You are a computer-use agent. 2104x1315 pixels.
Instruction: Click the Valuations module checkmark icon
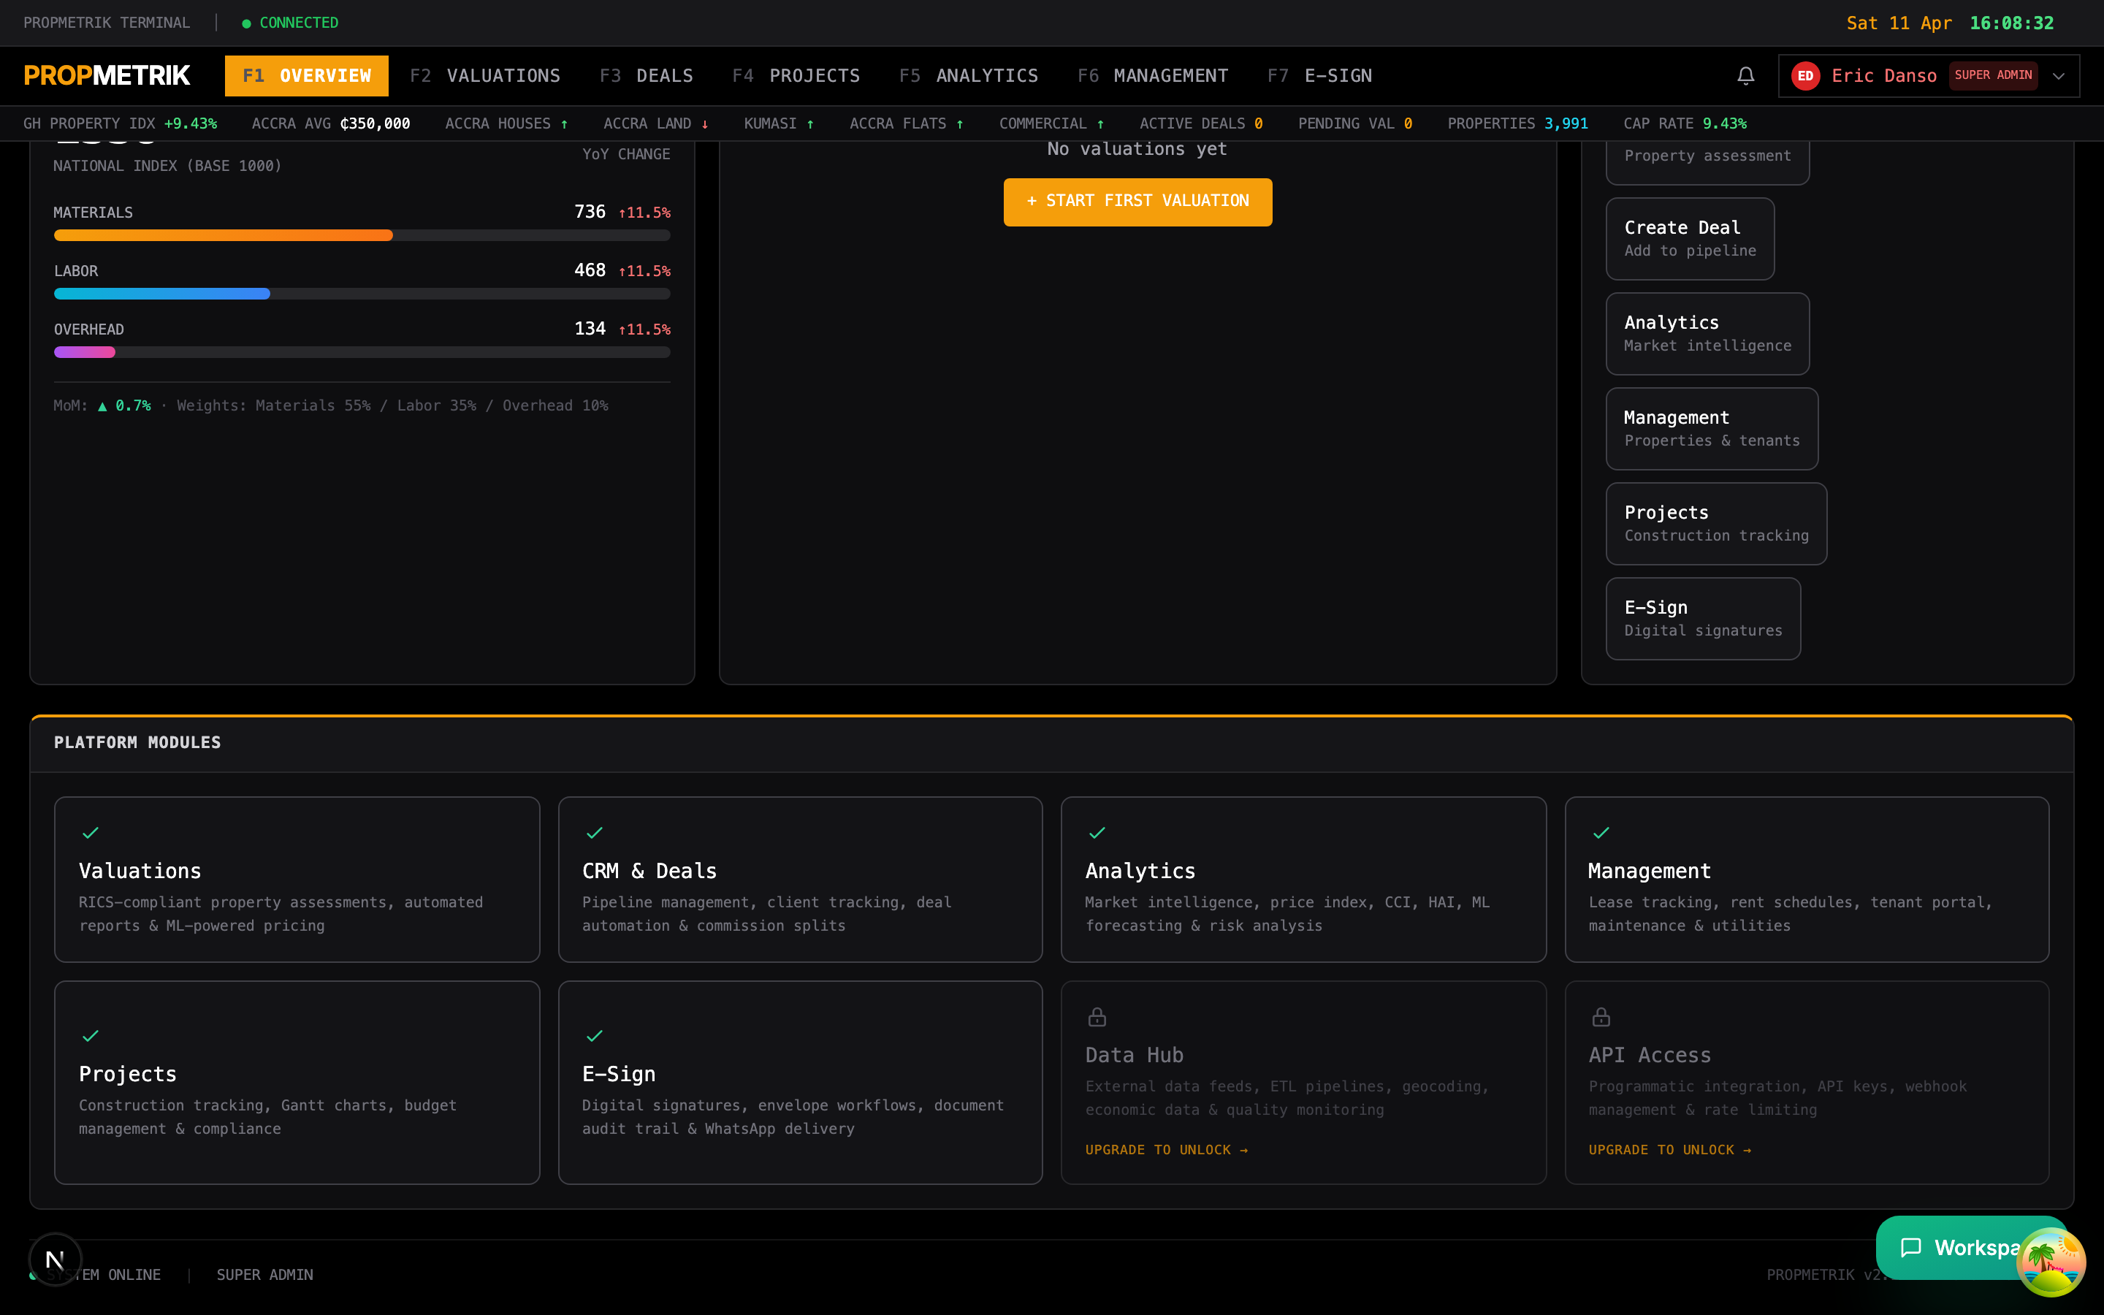click(x=91, y=832)
